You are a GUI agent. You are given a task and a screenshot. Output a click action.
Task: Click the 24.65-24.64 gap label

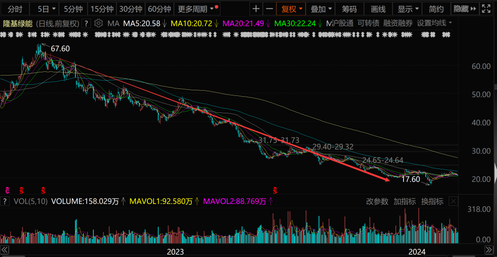point(383,160)
